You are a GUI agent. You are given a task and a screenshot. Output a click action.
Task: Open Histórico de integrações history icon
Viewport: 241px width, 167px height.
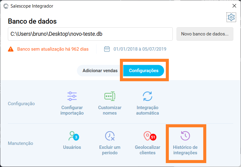pos(185,136)
